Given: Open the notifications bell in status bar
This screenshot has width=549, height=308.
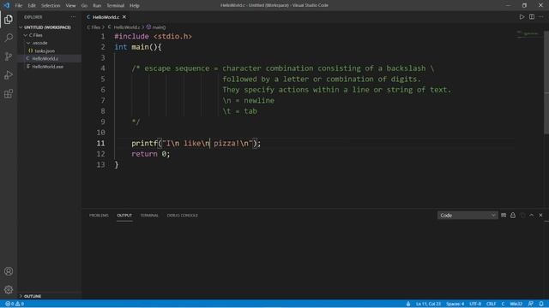Looking at the screenshot, I should pos(541,304).
